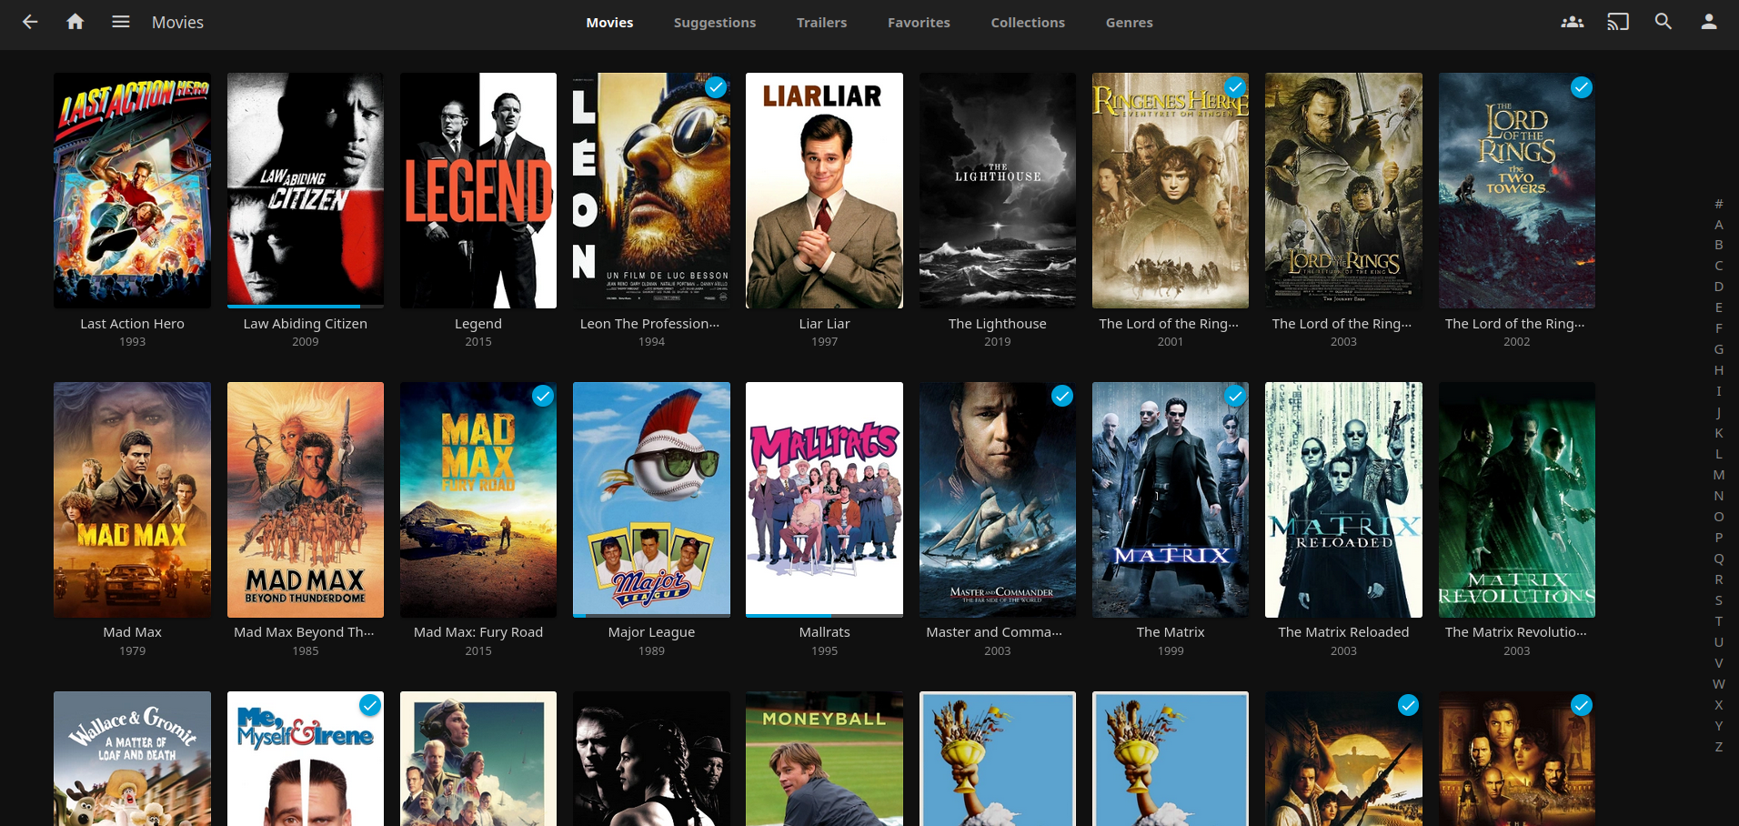This screenshot has height=826, width=1739.
Task: Jump to letter M in alphabet picker
Action: tap(1719, 475)
